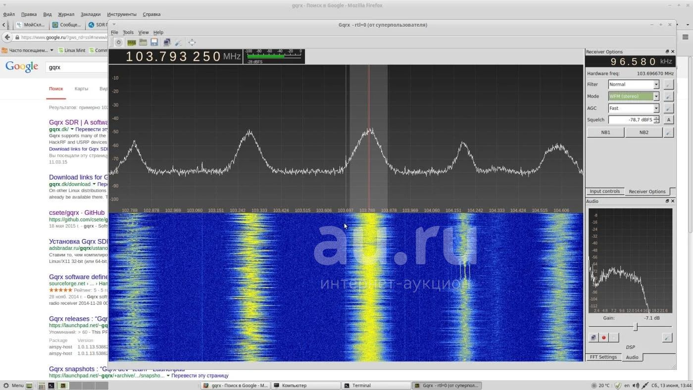
Task: Click the Google logo
Action: pyautogui.click(x=22, y=67)
